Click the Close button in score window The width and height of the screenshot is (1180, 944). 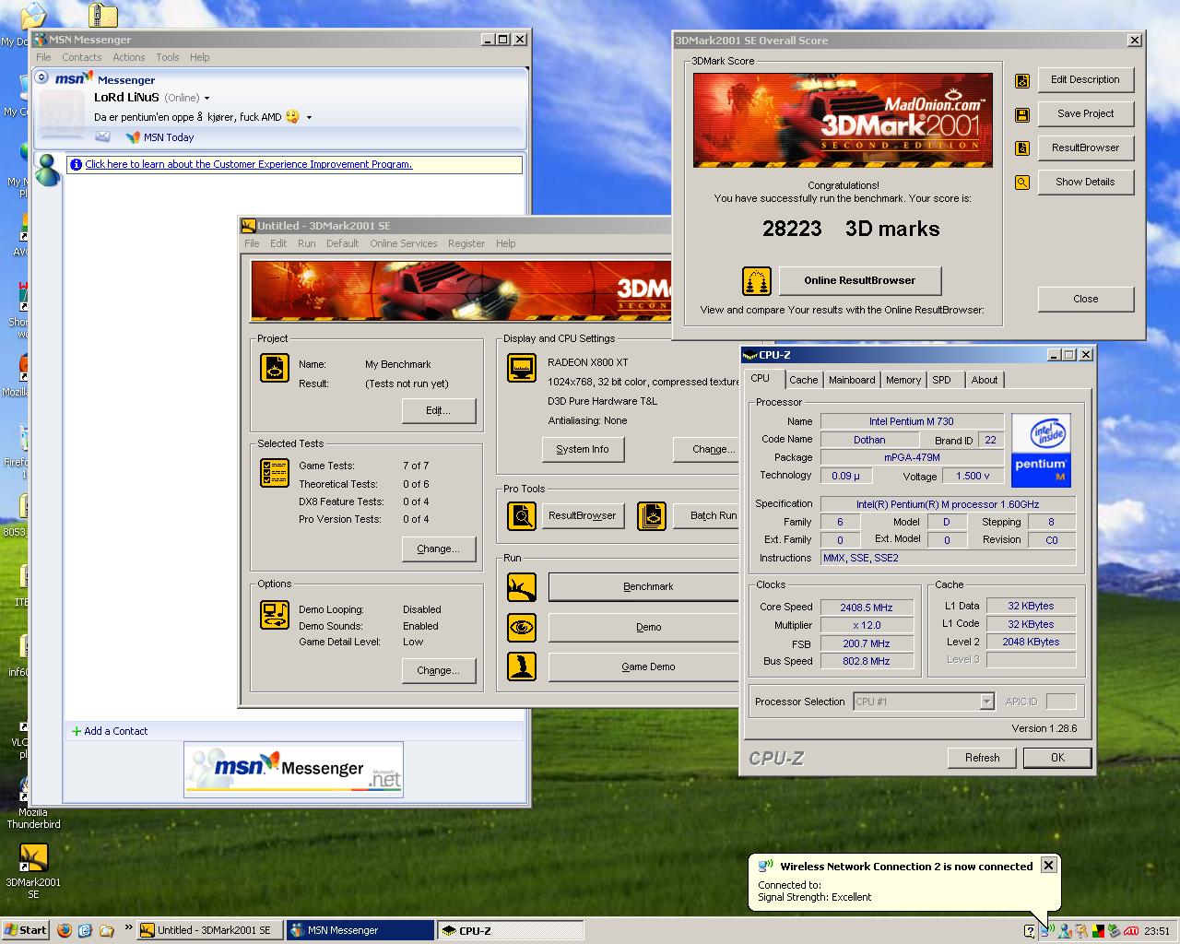tap(1086, 299)
